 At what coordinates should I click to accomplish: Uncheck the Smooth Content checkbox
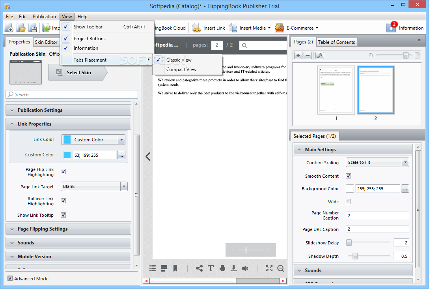coord(348,176)
